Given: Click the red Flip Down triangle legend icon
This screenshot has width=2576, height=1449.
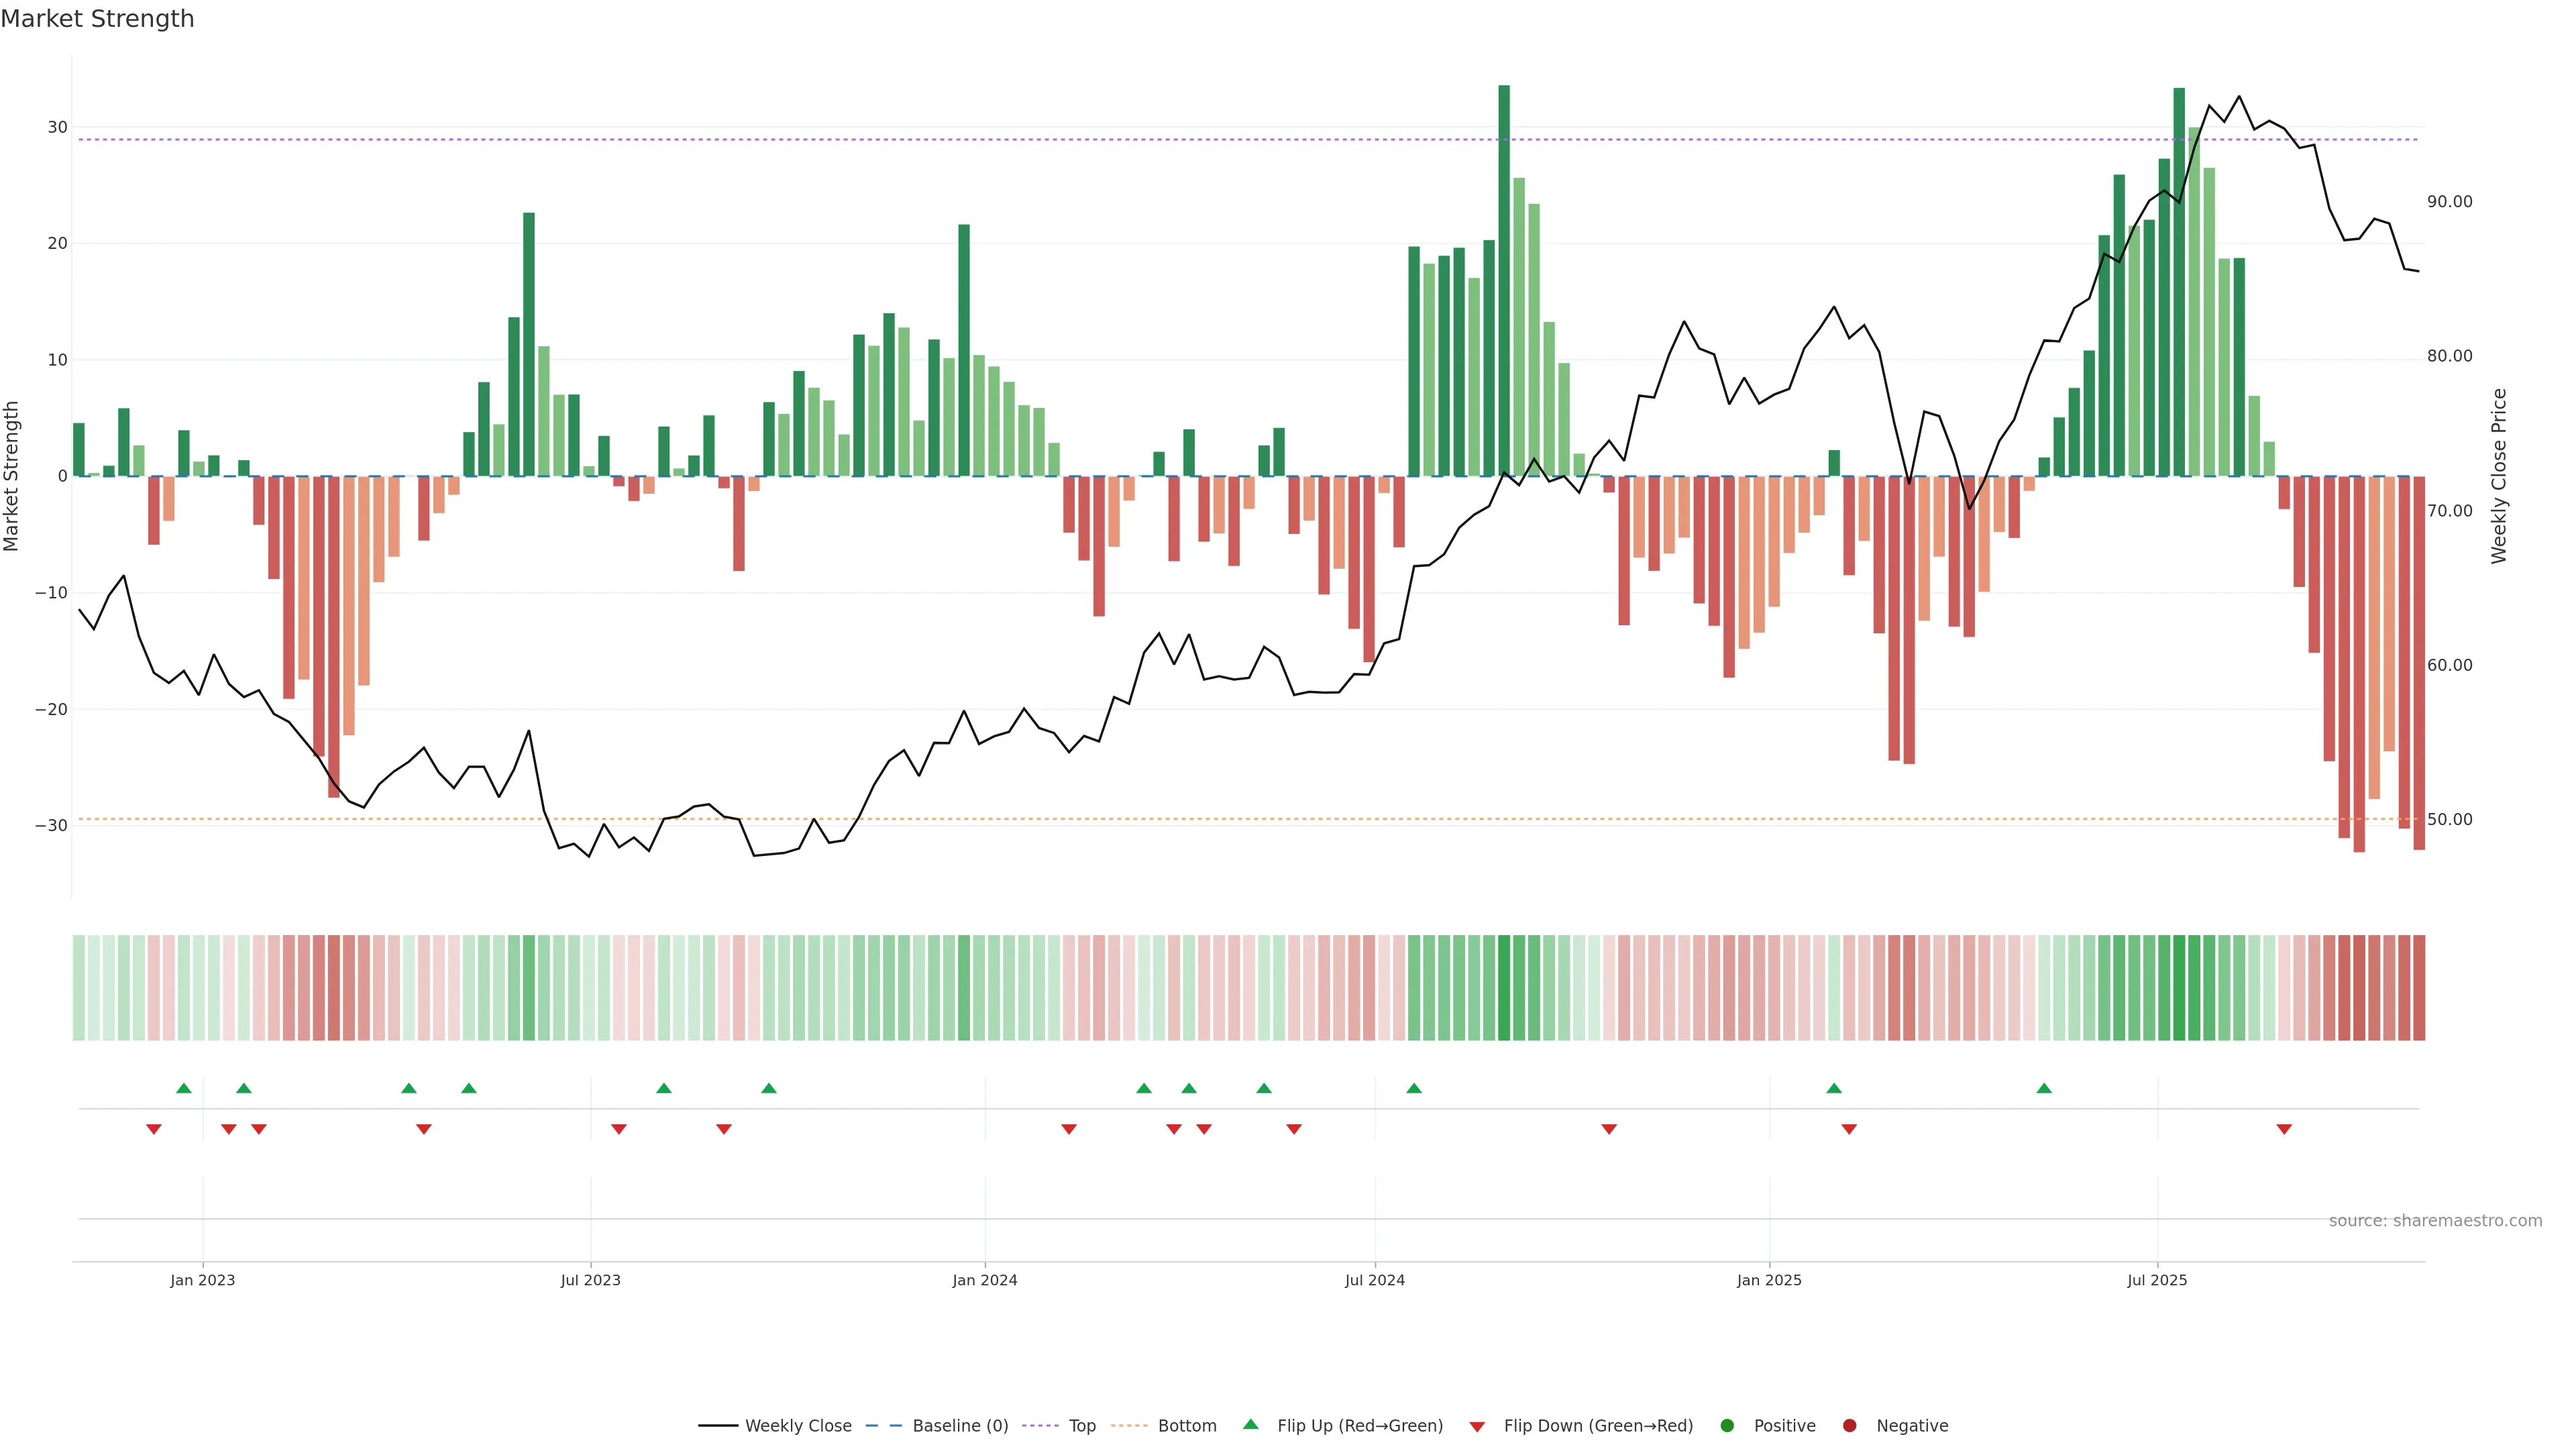Looking at the screenshot, I should (1477, 1427).
